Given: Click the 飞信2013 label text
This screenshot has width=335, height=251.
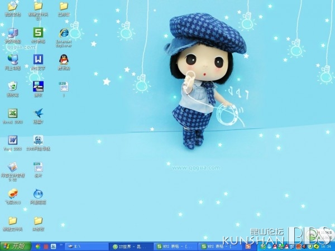Looking at the screenshot, I should tap(13, 202).
